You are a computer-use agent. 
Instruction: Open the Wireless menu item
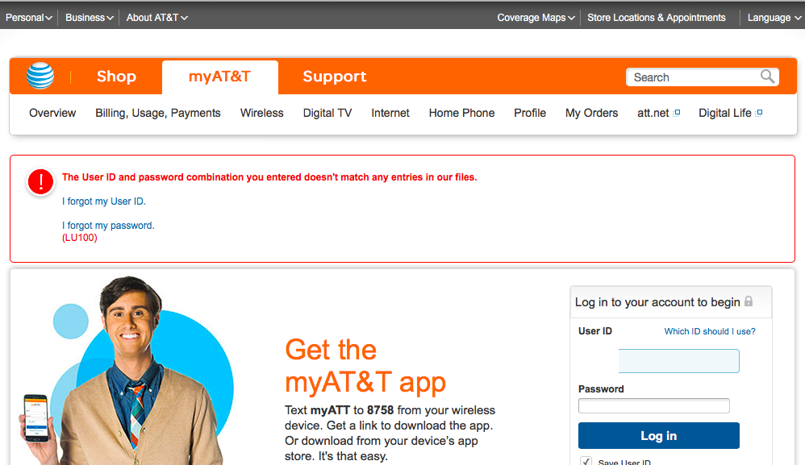click(262, 113)
